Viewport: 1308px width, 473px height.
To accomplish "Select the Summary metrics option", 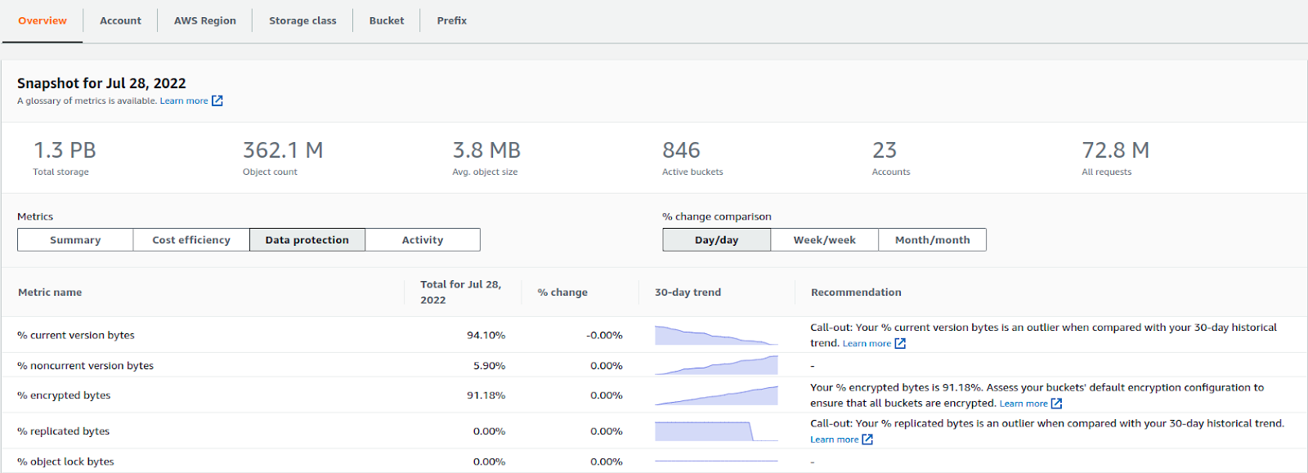I will (x=75, y=240).
